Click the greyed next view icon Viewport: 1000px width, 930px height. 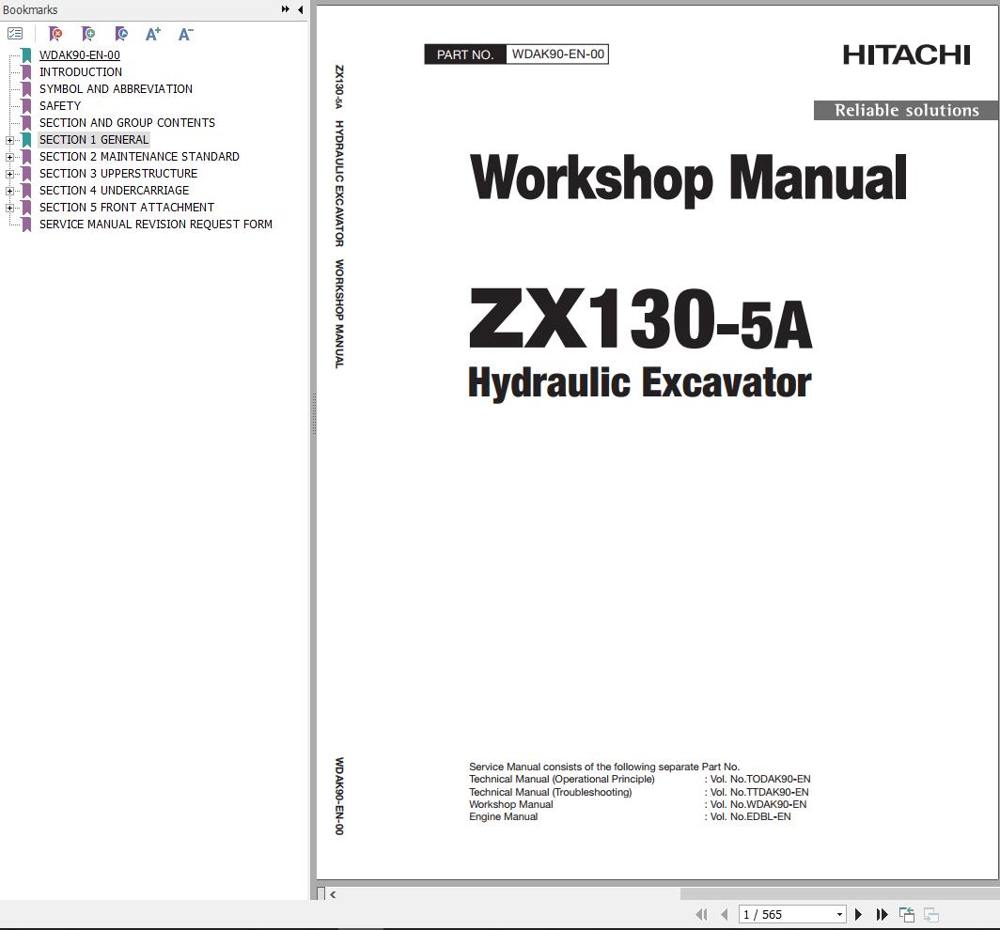coord(931,915)
